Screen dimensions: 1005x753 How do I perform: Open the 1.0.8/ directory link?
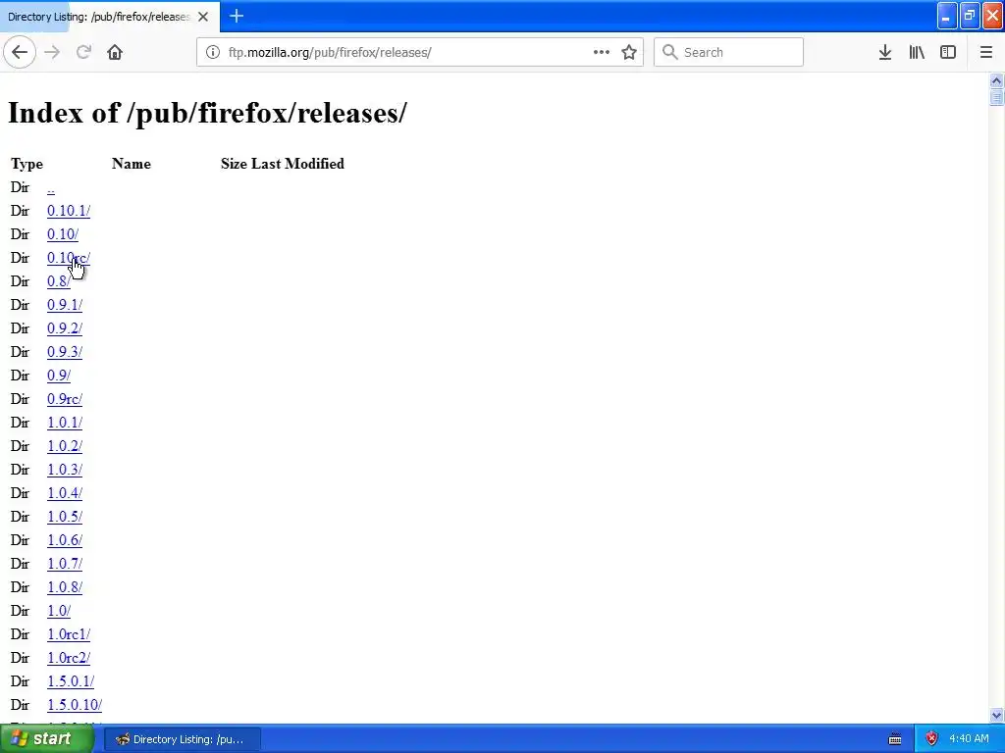[x=65, y=587]
